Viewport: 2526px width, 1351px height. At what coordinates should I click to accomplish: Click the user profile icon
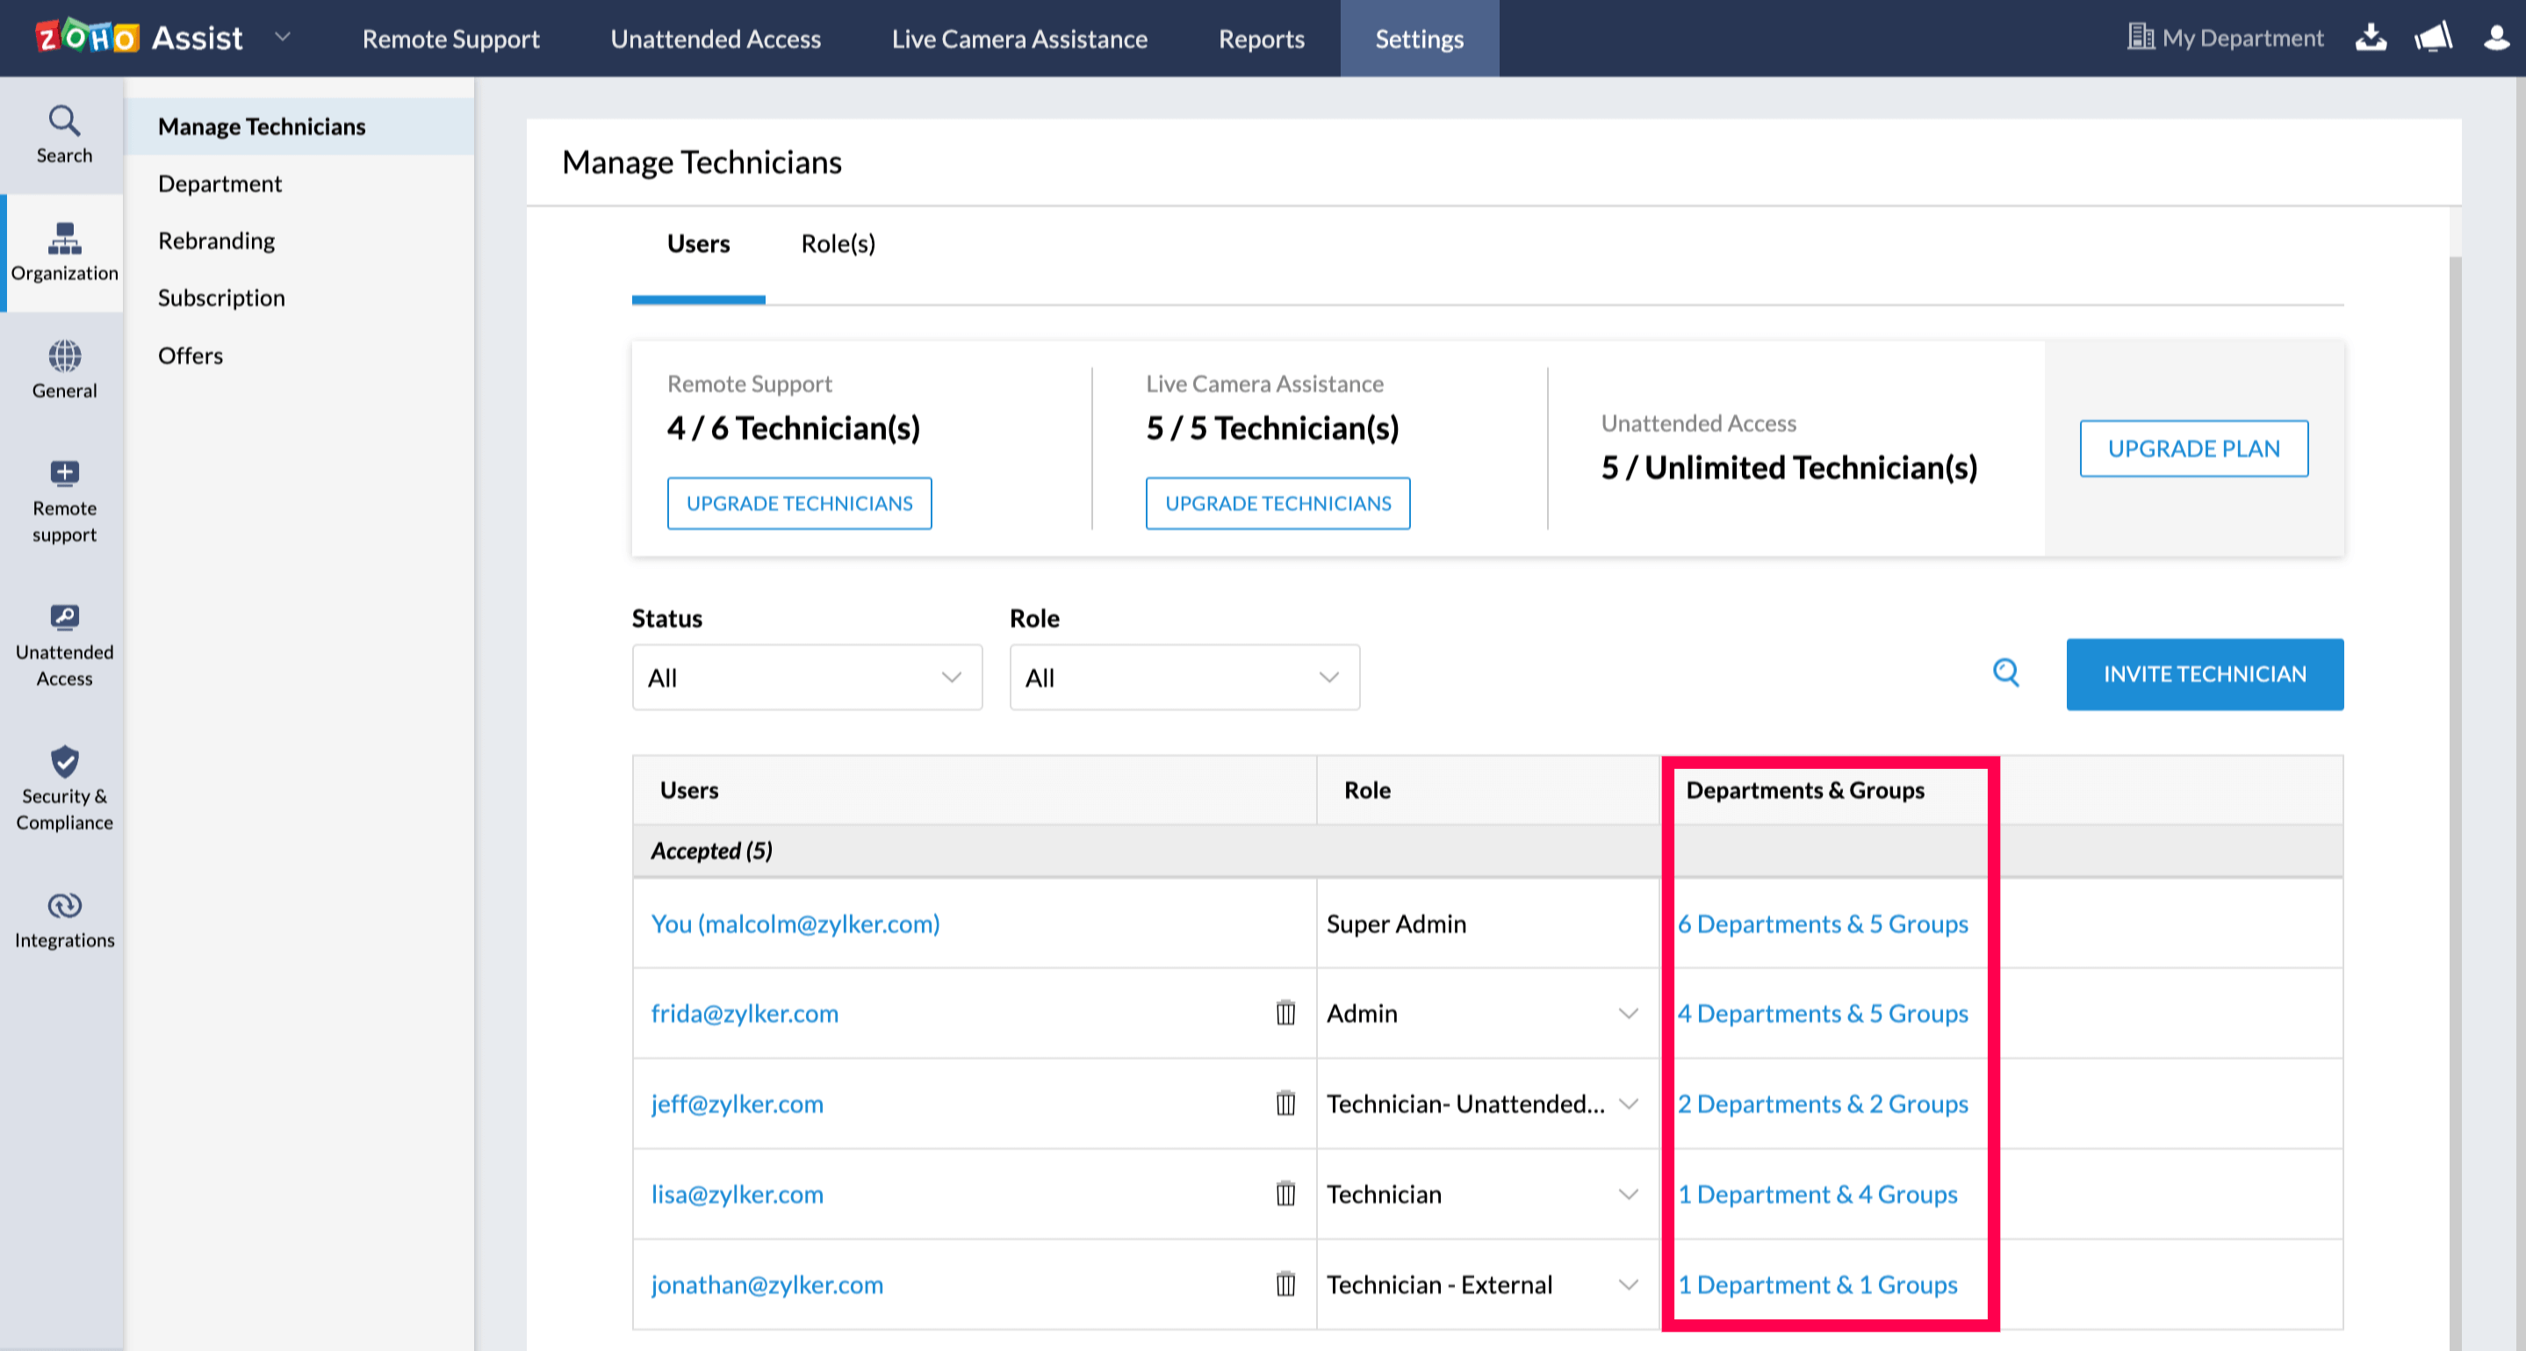point(2494,39)
